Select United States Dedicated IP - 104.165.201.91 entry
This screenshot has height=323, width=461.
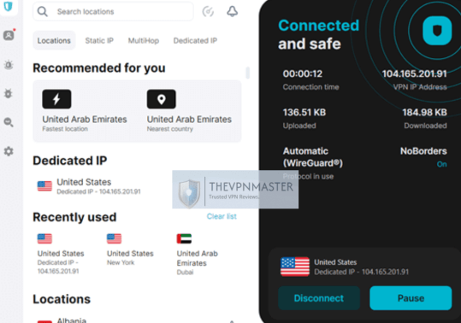click(x=89, y=186)
